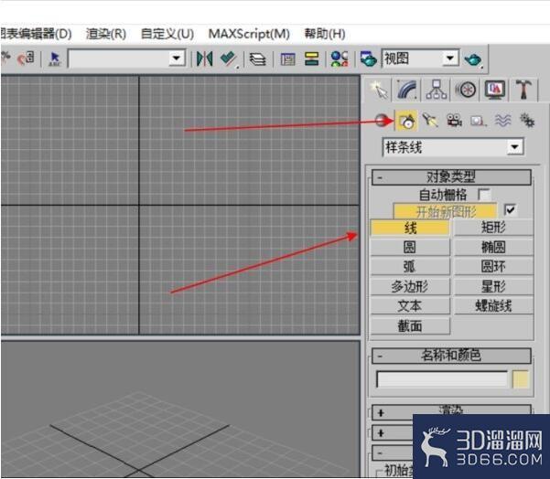550x479 pixels.
Task: Expand the second collapsed rollout below 渲染
Action: point(381,433)
